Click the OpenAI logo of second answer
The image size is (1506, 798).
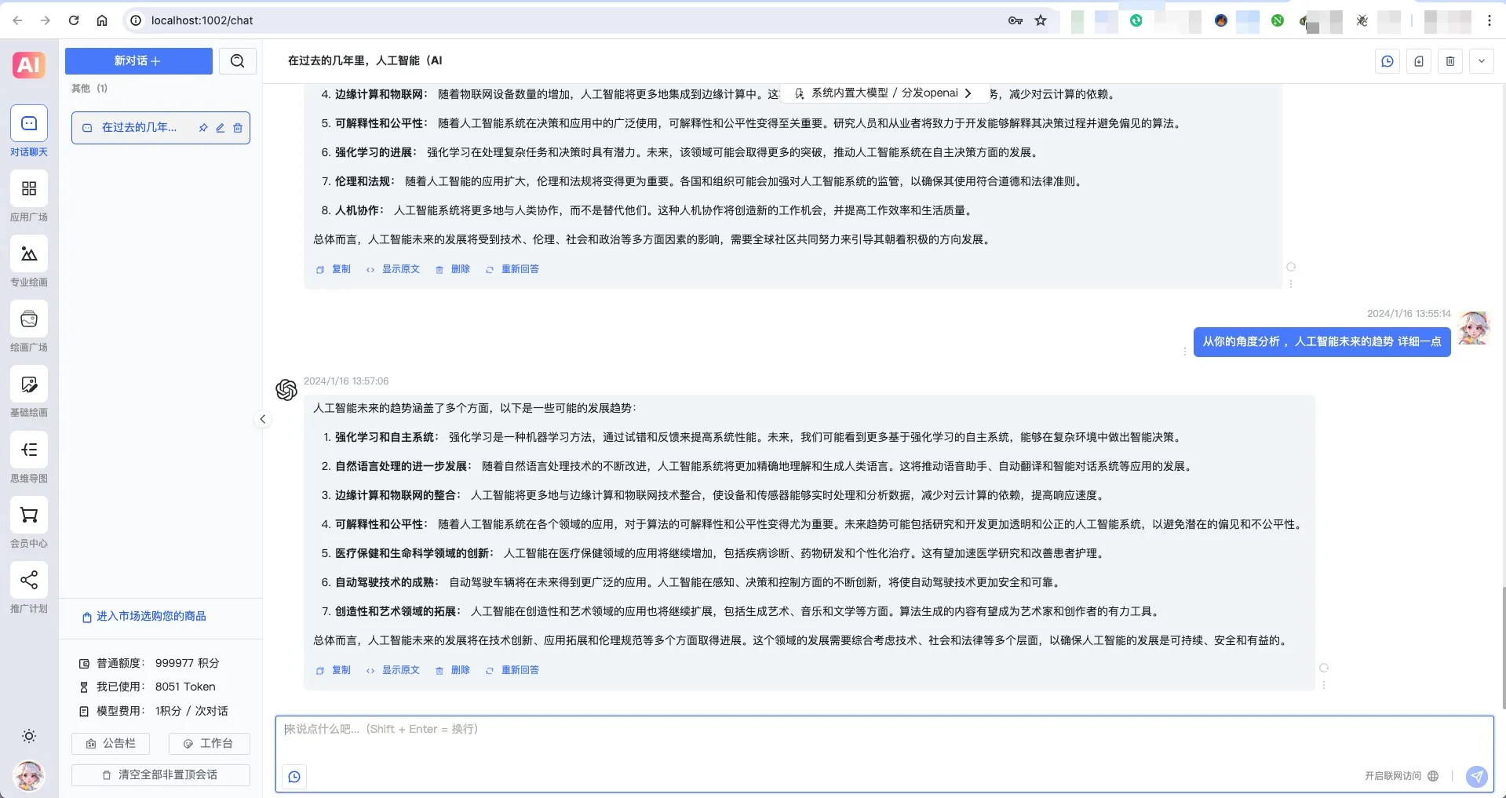(x=286, y=390)
